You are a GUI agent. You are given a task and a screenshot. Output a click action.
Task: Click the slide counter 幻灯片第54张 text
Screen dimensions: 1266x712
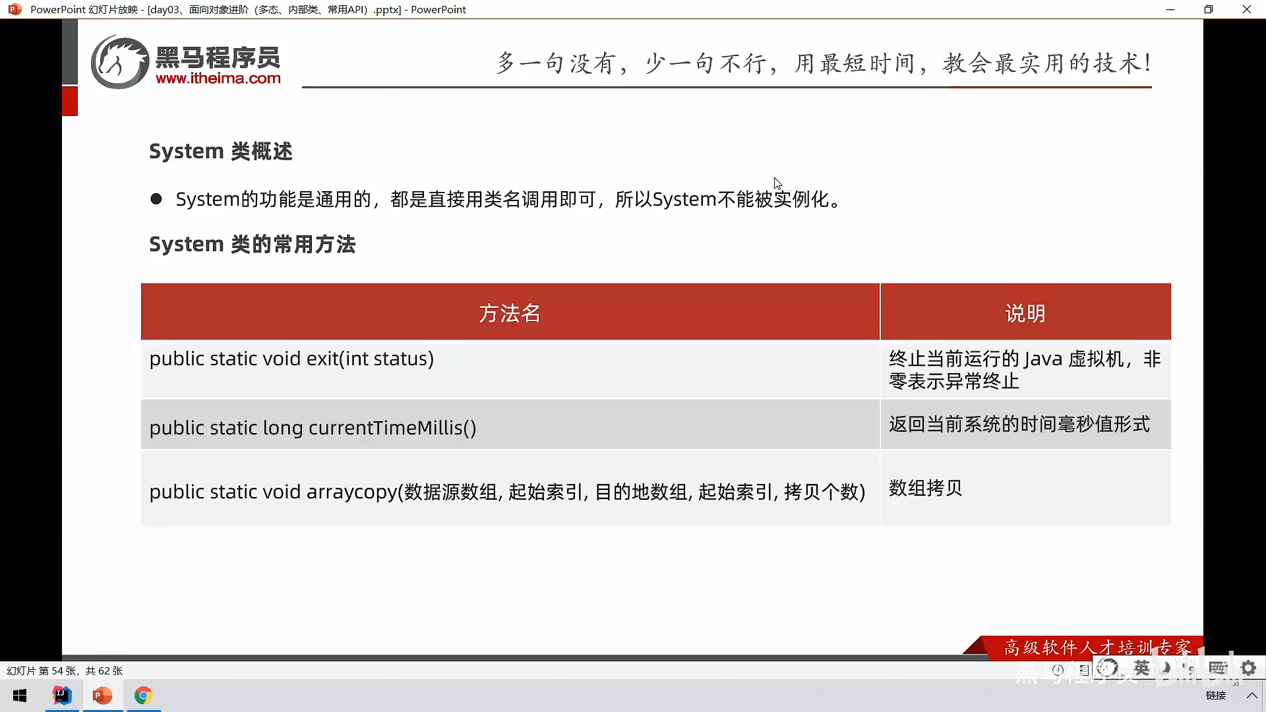[65, 670]
